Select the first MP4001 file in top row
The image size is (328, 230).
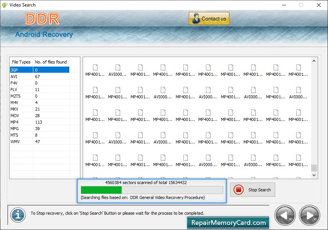95,70
